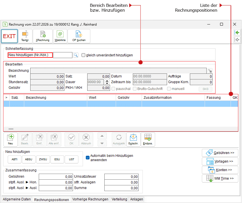Add a ZWSU position

pyautogui.click(x=43, y=159)
